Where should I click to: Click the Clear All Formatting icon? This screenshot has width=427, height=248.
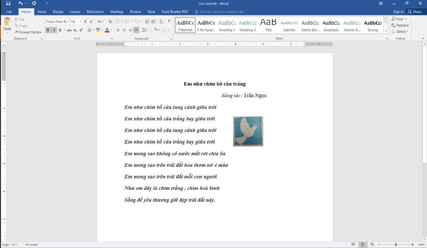111,22
